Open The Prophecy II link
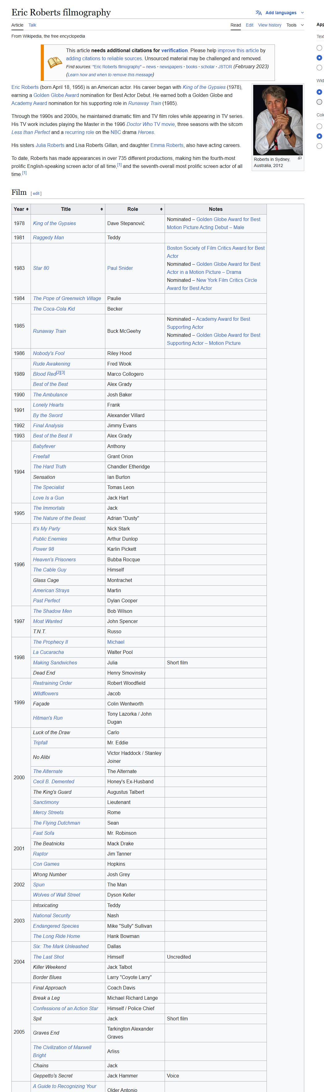The width and height of the screenshot is (324, 1092). tap(50, 642)
